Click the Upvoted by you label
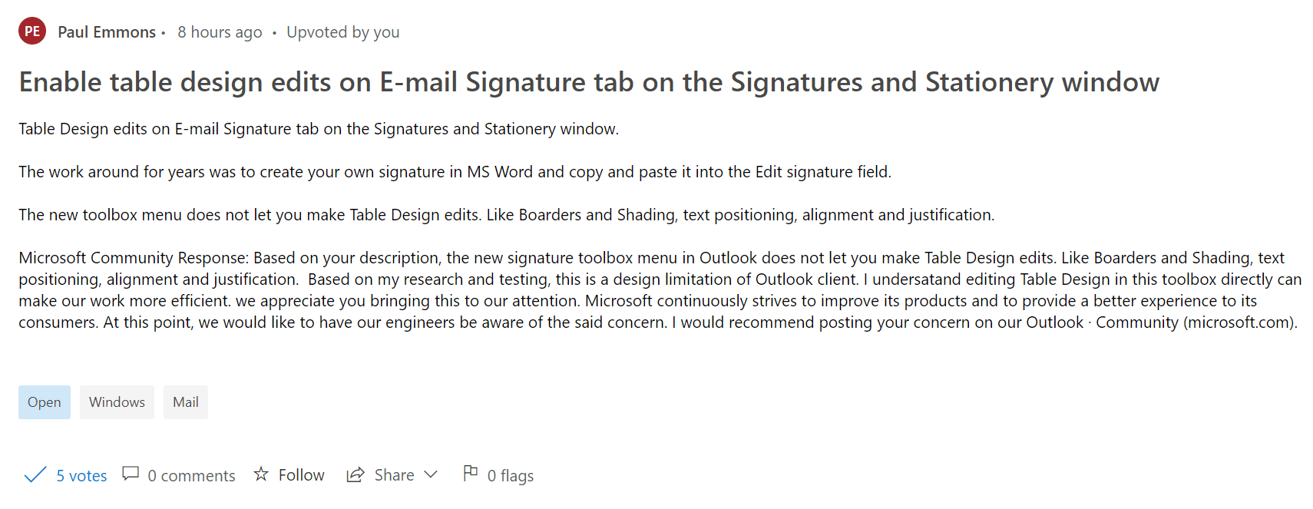The image size is (1313, 509). pyautogui.click(x=343, y=31)
